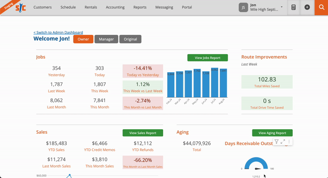Click the 303 Today jobs count

[x=100, y=68]
